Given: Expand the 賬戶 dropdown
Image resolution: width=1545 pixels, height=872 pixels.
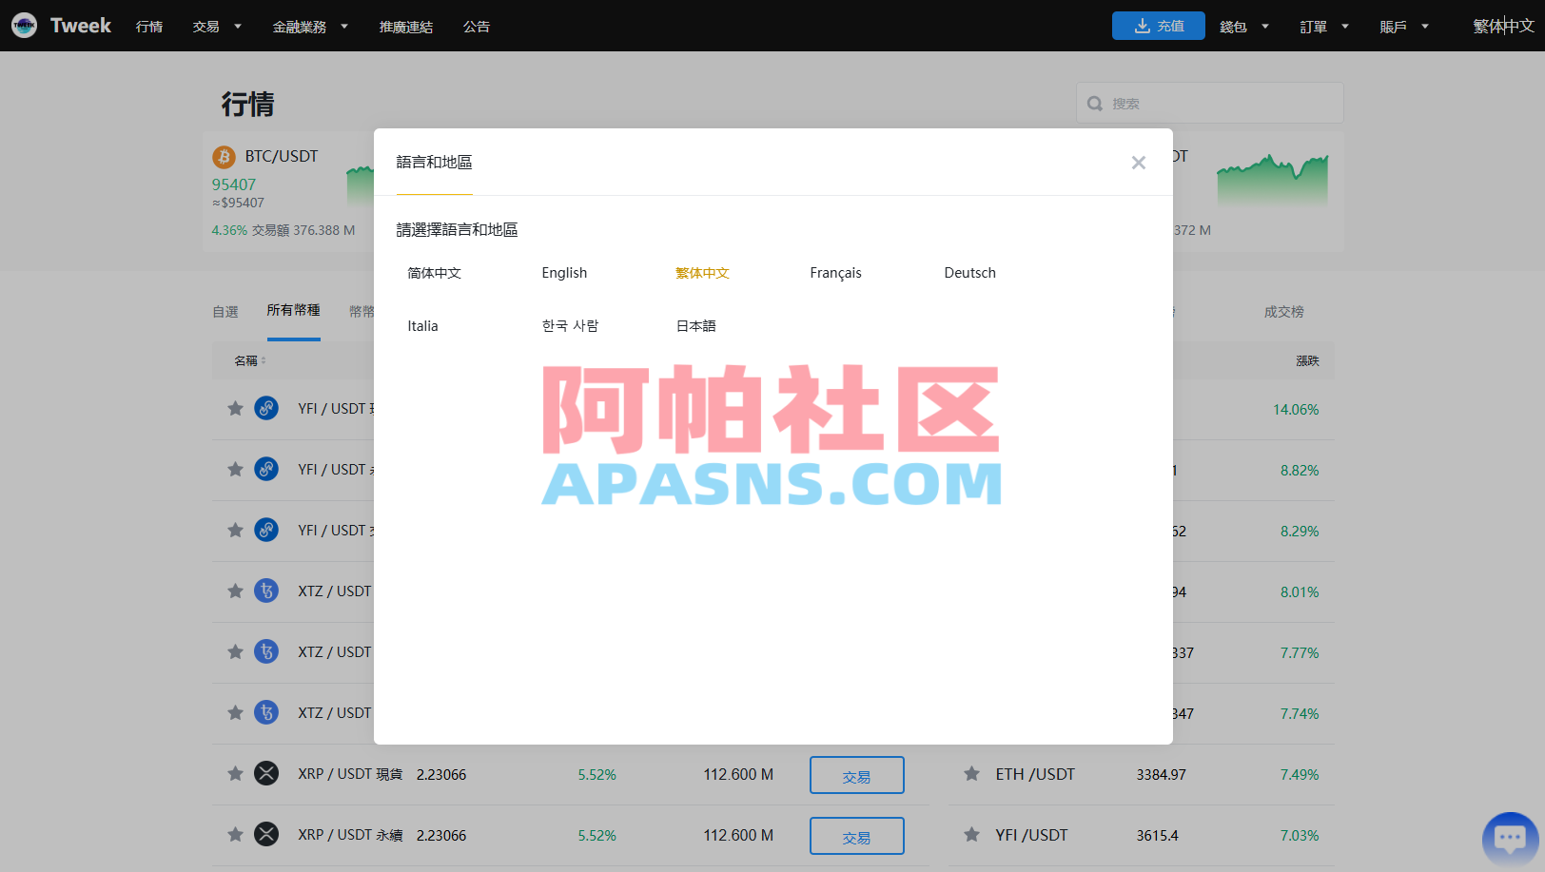Looking at the screenshot, I should click(x=1404, y=27).
